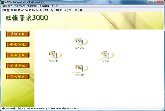Select the 系统维护 sidebar button
The width and height of the screenshot is (165, 111).
tap(18, 76)
